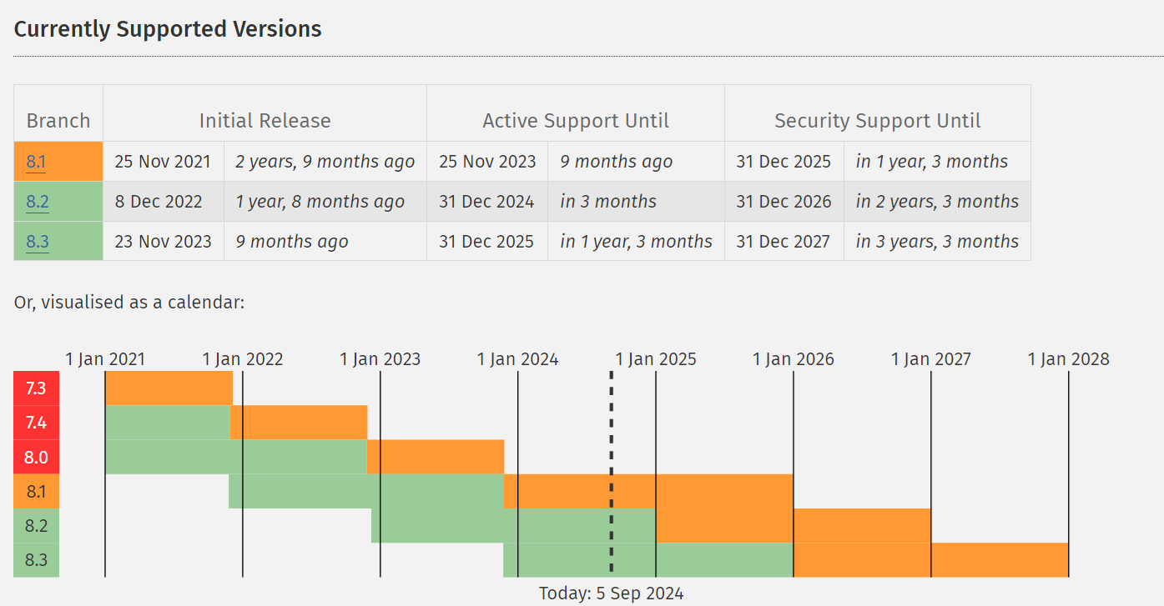Open the 8.3 branch link

38,242
